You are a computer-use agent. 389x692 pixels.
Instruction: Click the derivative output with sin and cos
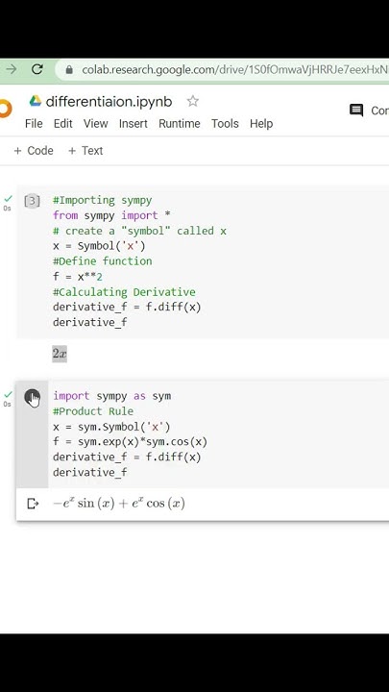point(119,503)
